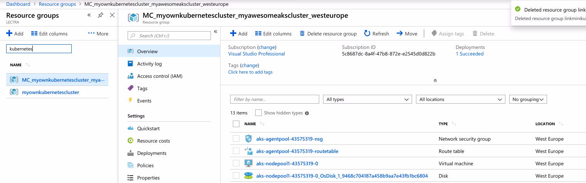Viewport: 586px width, 183px height.
Task: Open the Visual Studio Professional subscription link
Action: pos(256,54)
